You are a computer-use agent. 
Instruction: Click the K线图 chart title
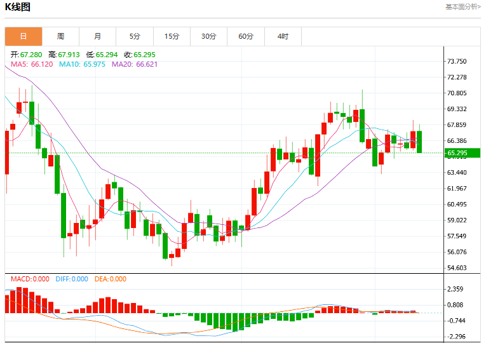[x=18, y=7]
